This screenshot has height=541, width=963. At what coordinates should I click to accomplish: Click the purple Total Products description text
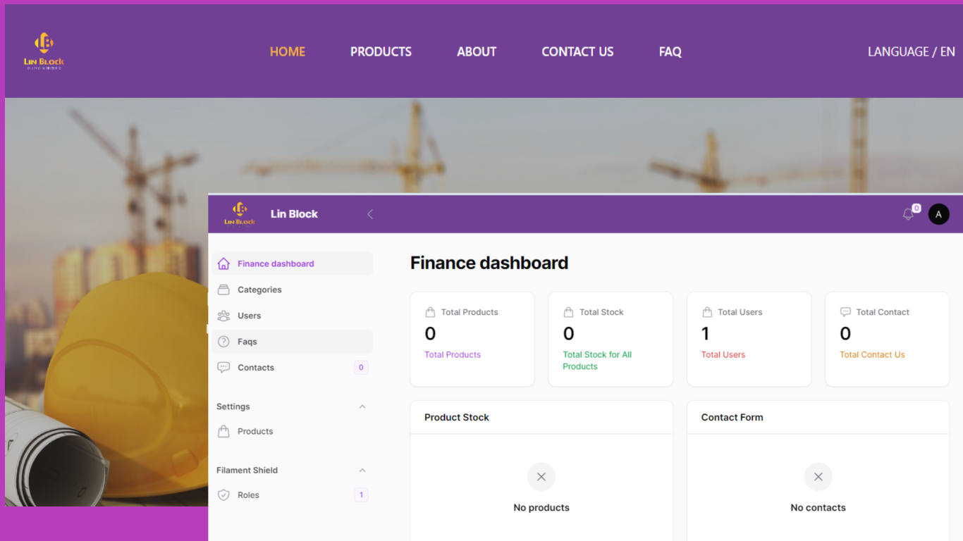[453, 354]
